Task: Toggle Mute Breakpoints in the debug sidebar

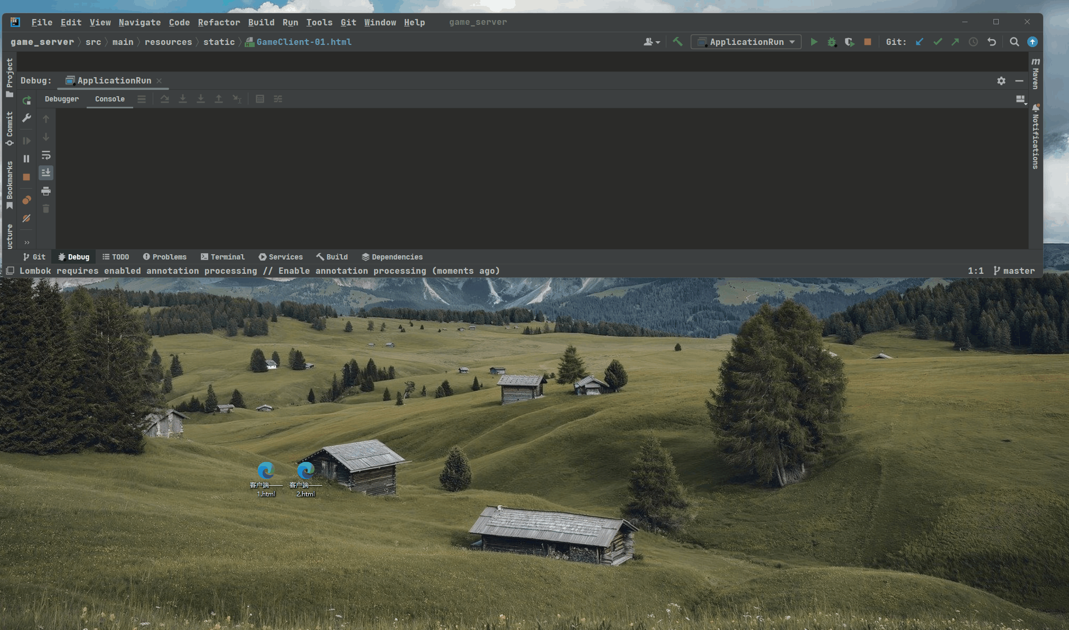Action: coord(26,218)
